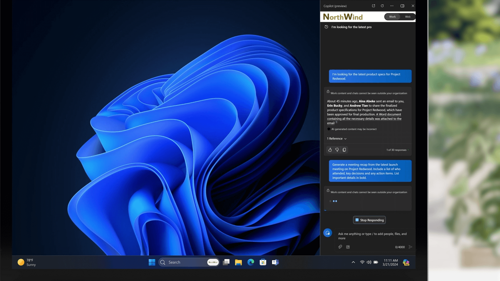Viewport: 500px width, 281px height.
Task: Click the attach file paperclip icon
Action: (340, 247)
